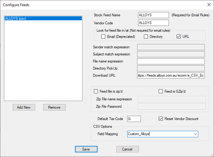Click the Save button
The width and height of the screenshot is (214, 157).
tap(86, 149)
